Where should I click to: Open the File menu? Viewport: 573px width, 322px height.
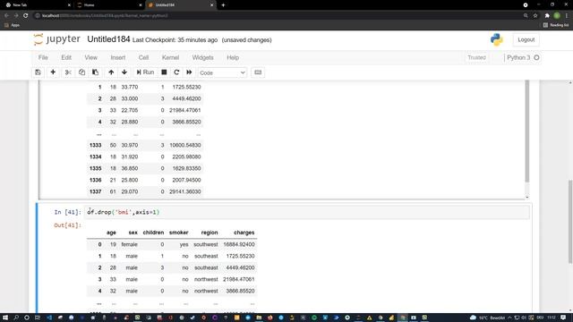pos(43,57)
